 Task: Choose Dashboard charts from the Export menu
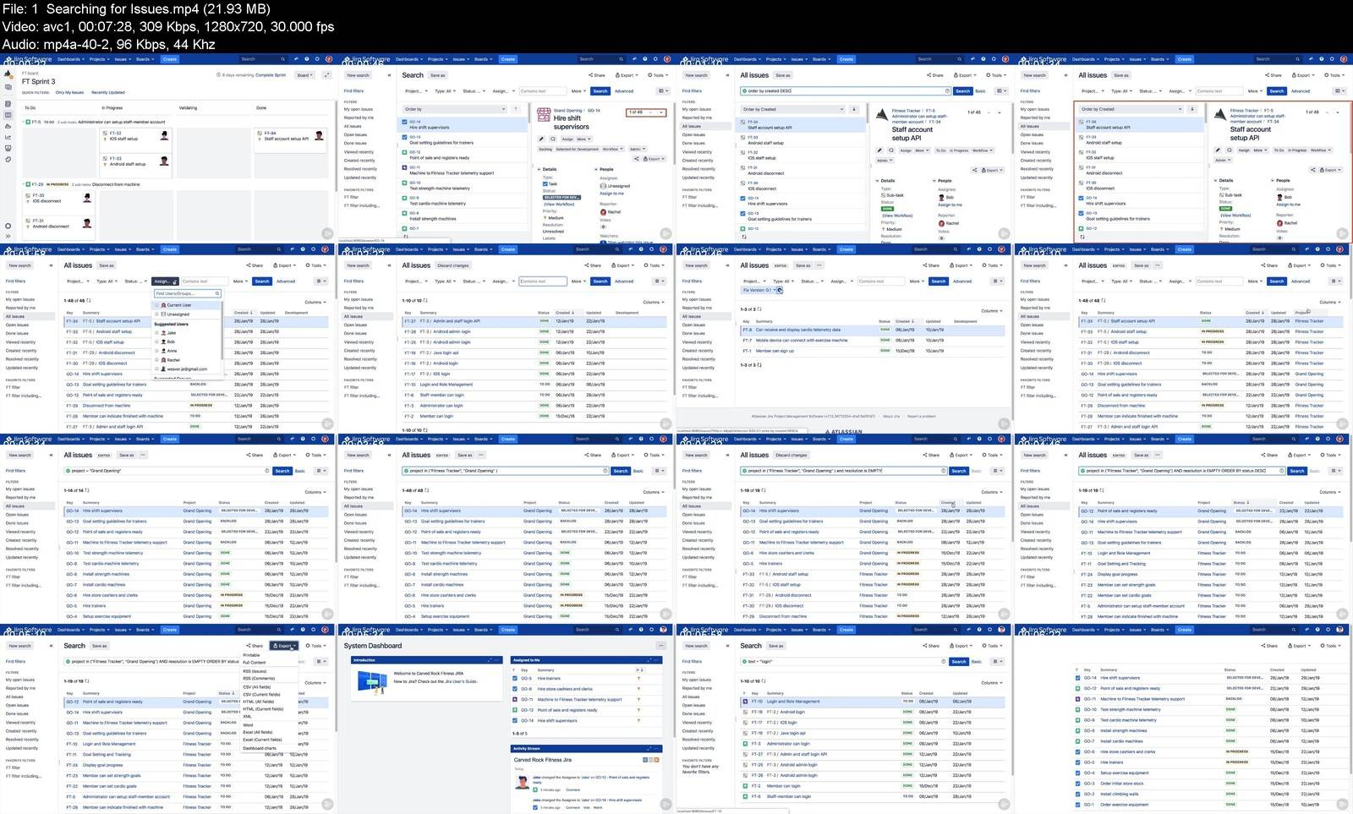point(260,748)
